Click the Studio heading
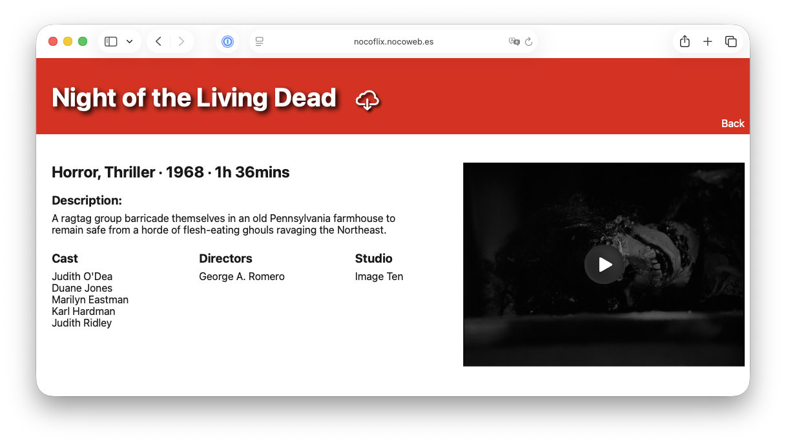The image size is (786, 444). tap(374, 258)
